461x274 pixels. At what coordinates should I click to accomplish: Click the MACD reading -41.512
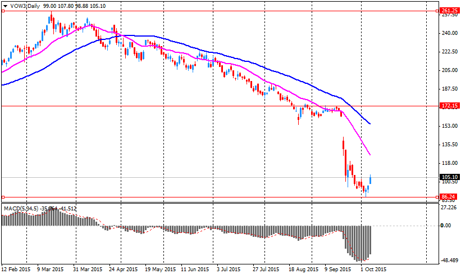click(x=67, y=209)
